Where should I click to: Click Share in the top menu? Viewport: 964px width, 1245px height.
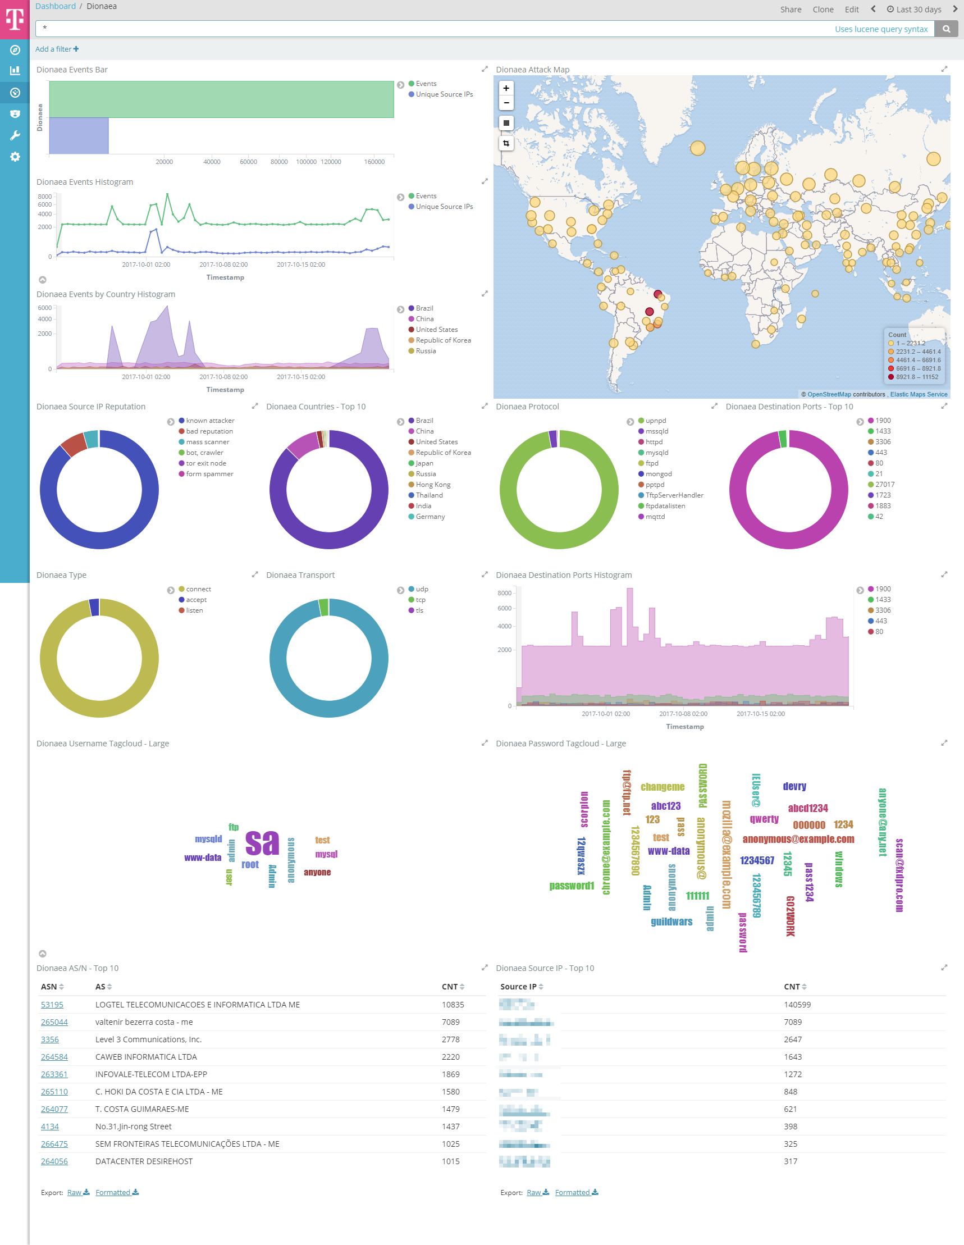click(x=790, y=9)
